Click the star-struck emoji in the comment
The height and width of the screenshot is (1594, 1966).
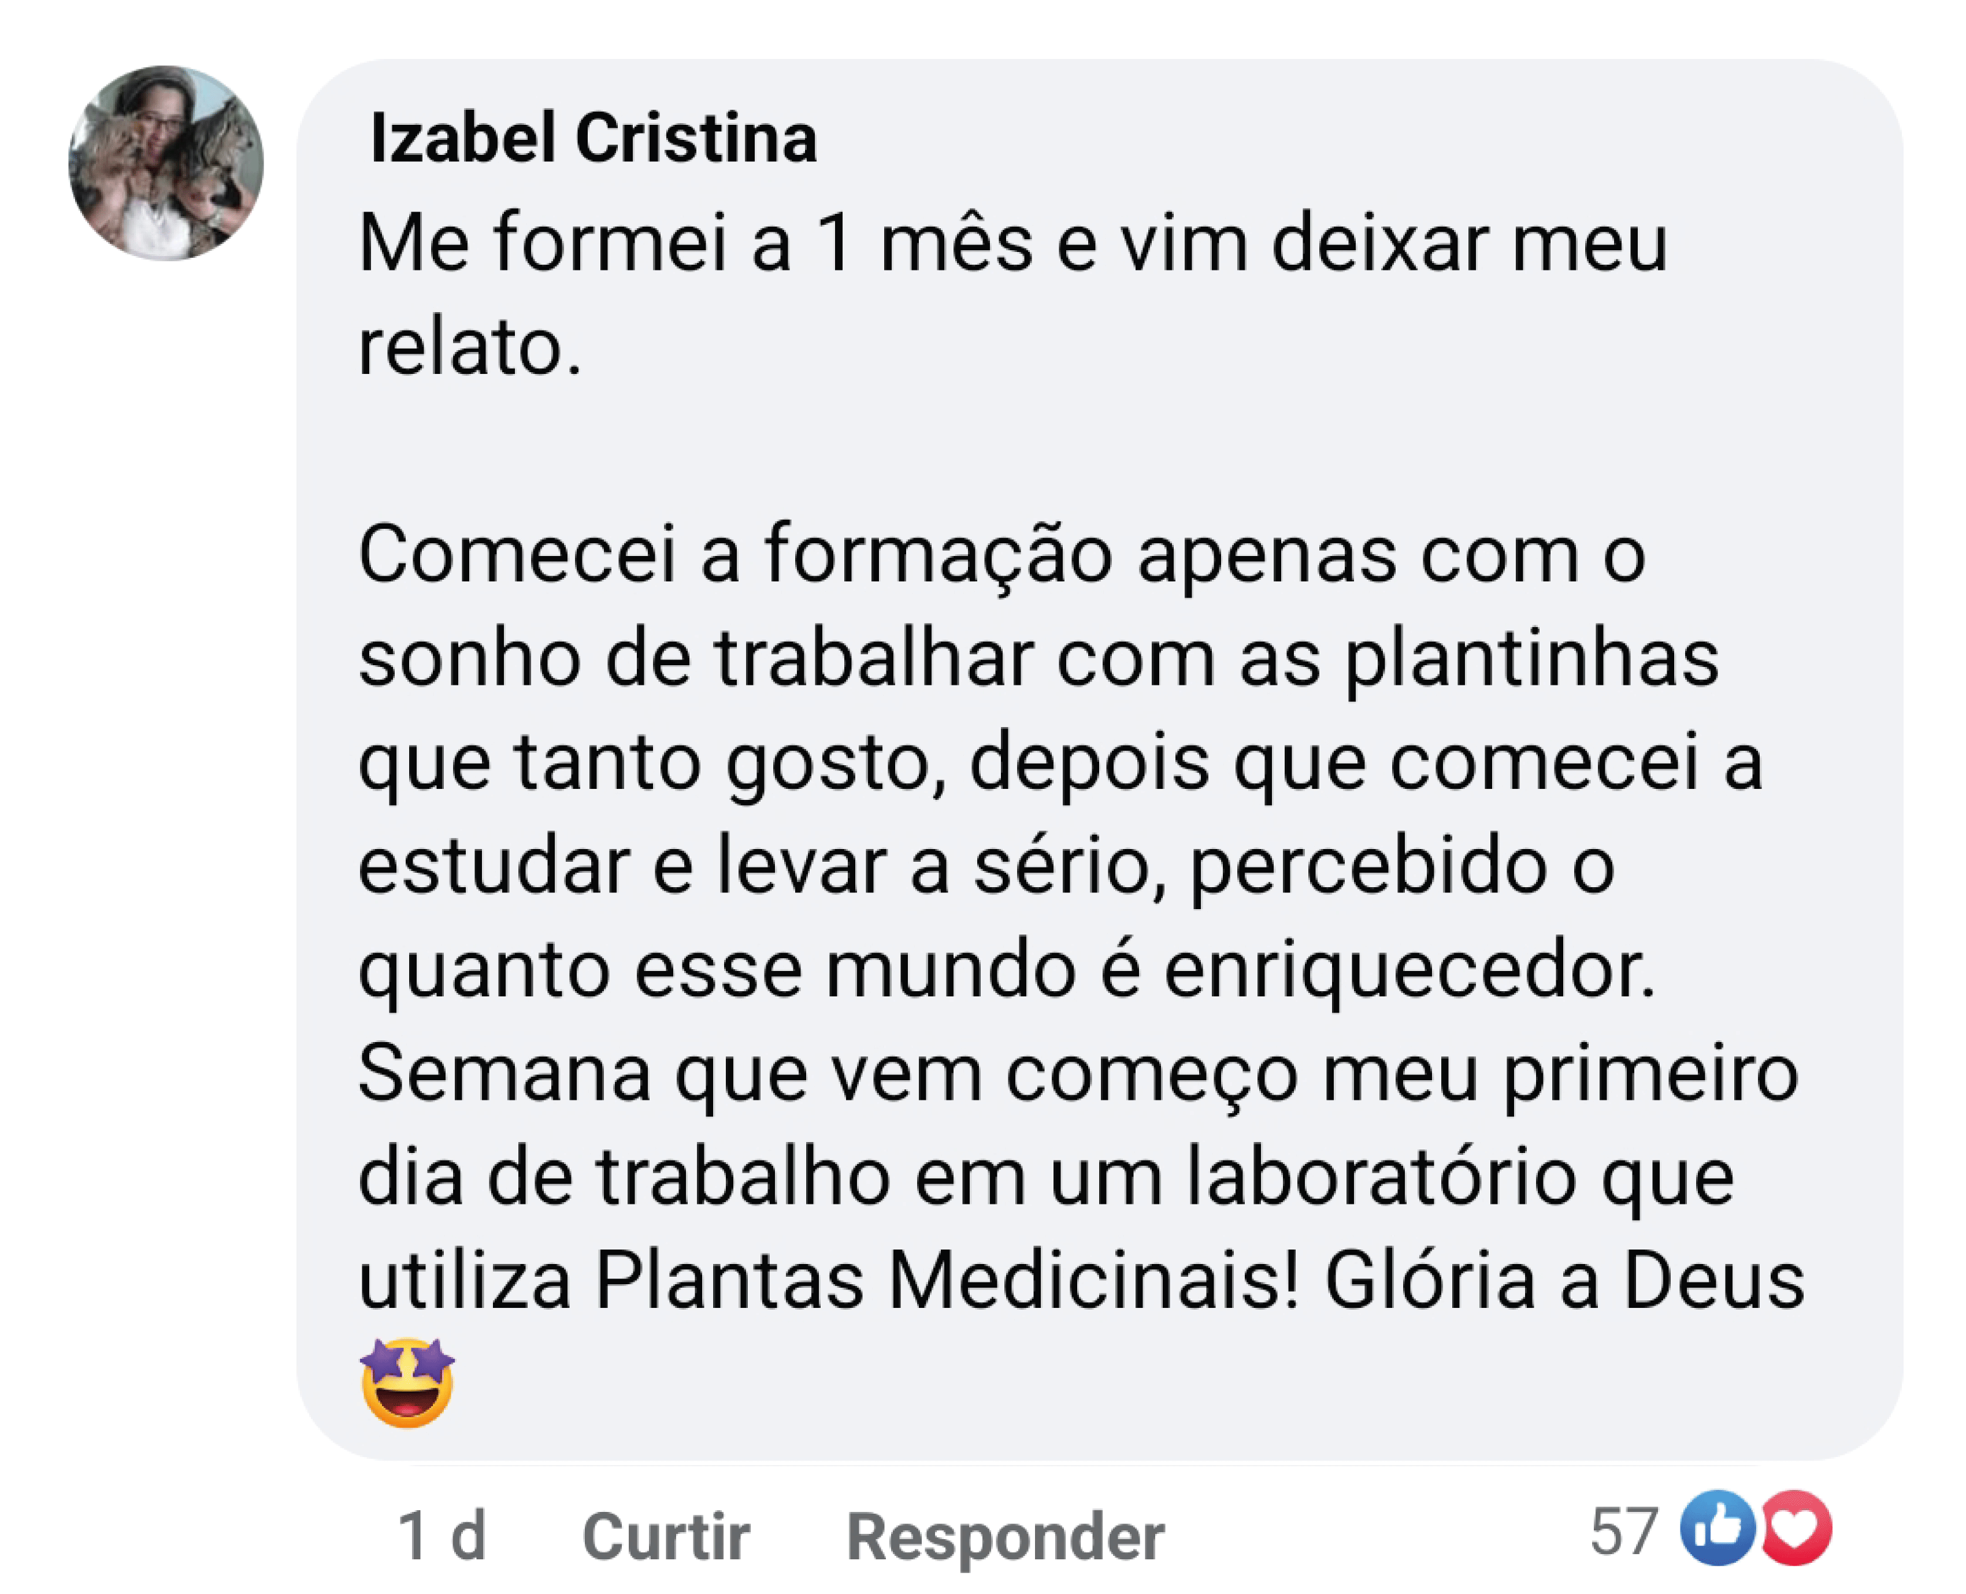point(408,1383)
